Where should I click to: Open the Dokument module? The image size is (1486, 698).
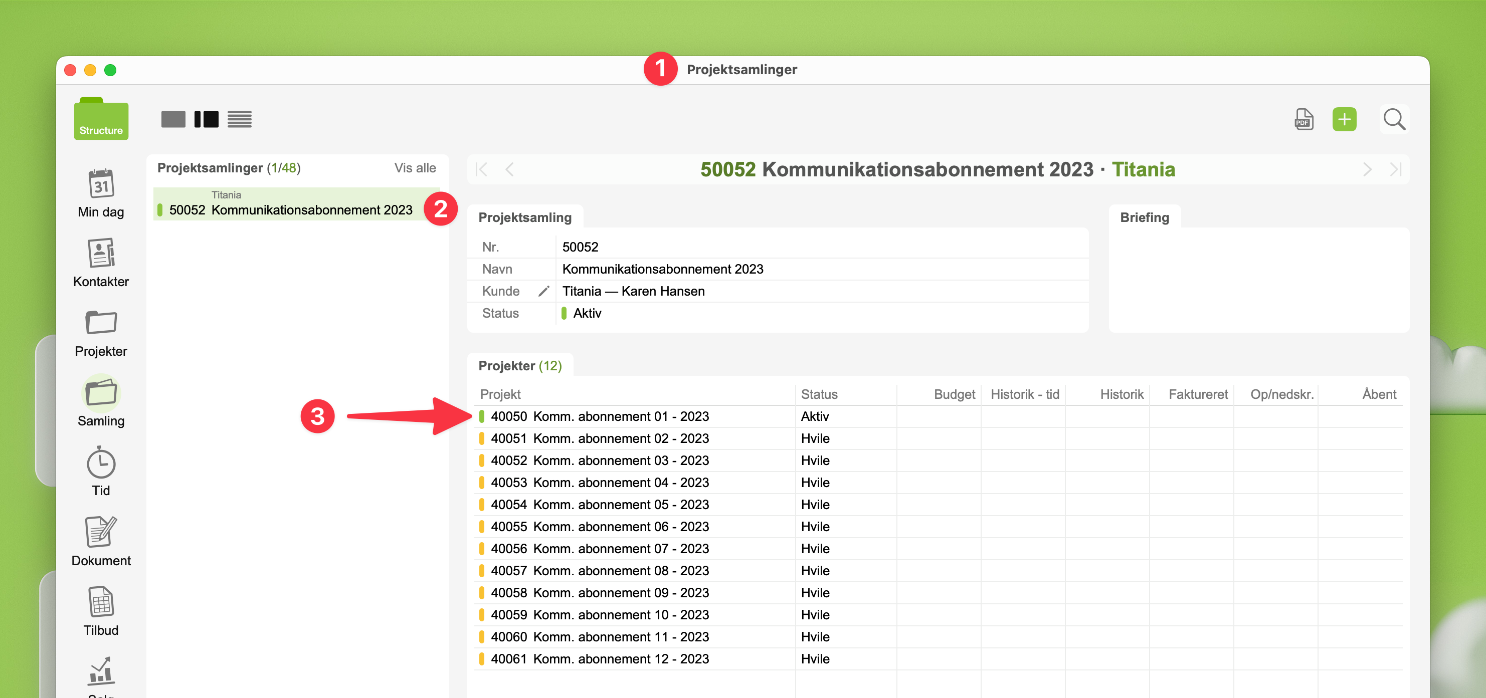coord(101,533)
